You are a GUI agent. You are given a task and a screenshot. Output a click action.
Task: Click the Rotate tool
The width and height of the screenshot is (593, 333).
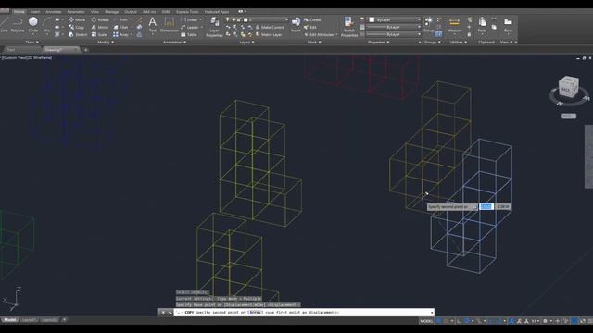coord(100,19)
